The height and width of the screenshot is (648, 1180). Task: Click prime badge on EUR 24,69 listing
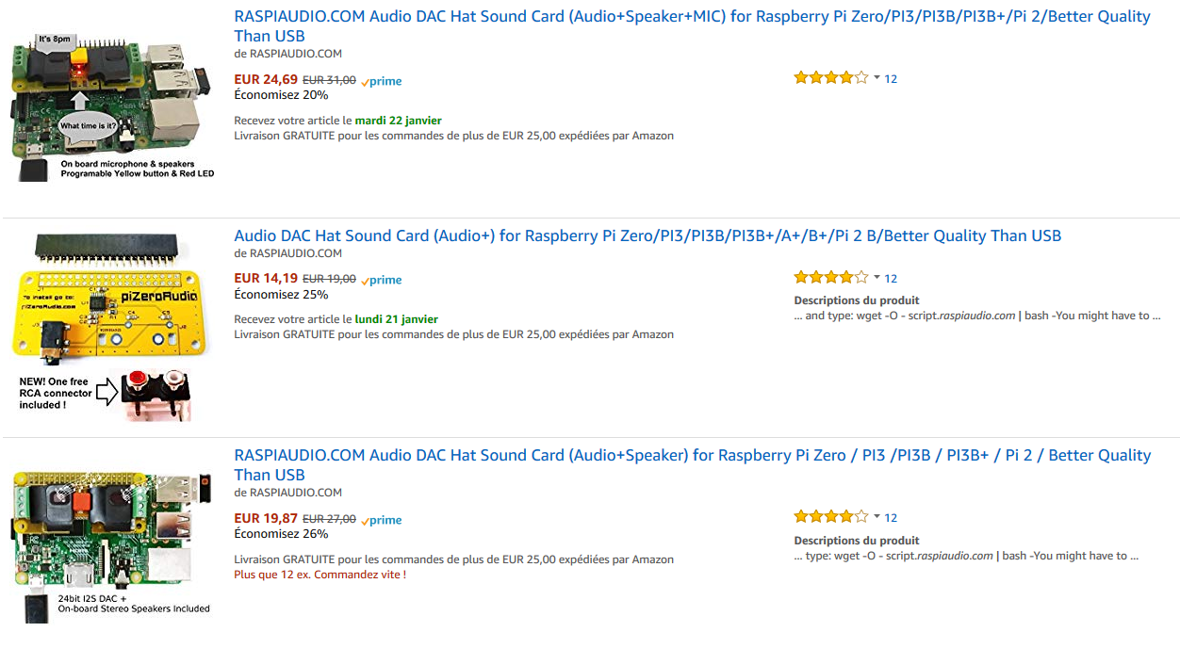[x=381, y=81]
